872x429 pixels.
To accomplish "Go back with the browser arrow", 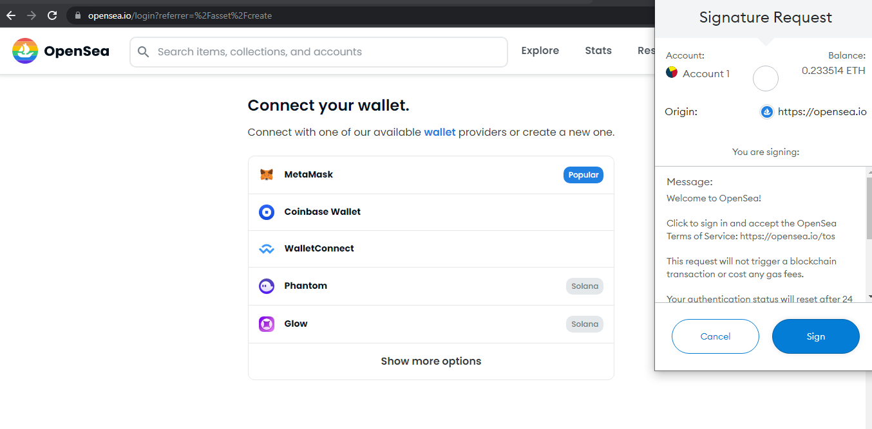I will pyautogui.click(x=11, y=15).
